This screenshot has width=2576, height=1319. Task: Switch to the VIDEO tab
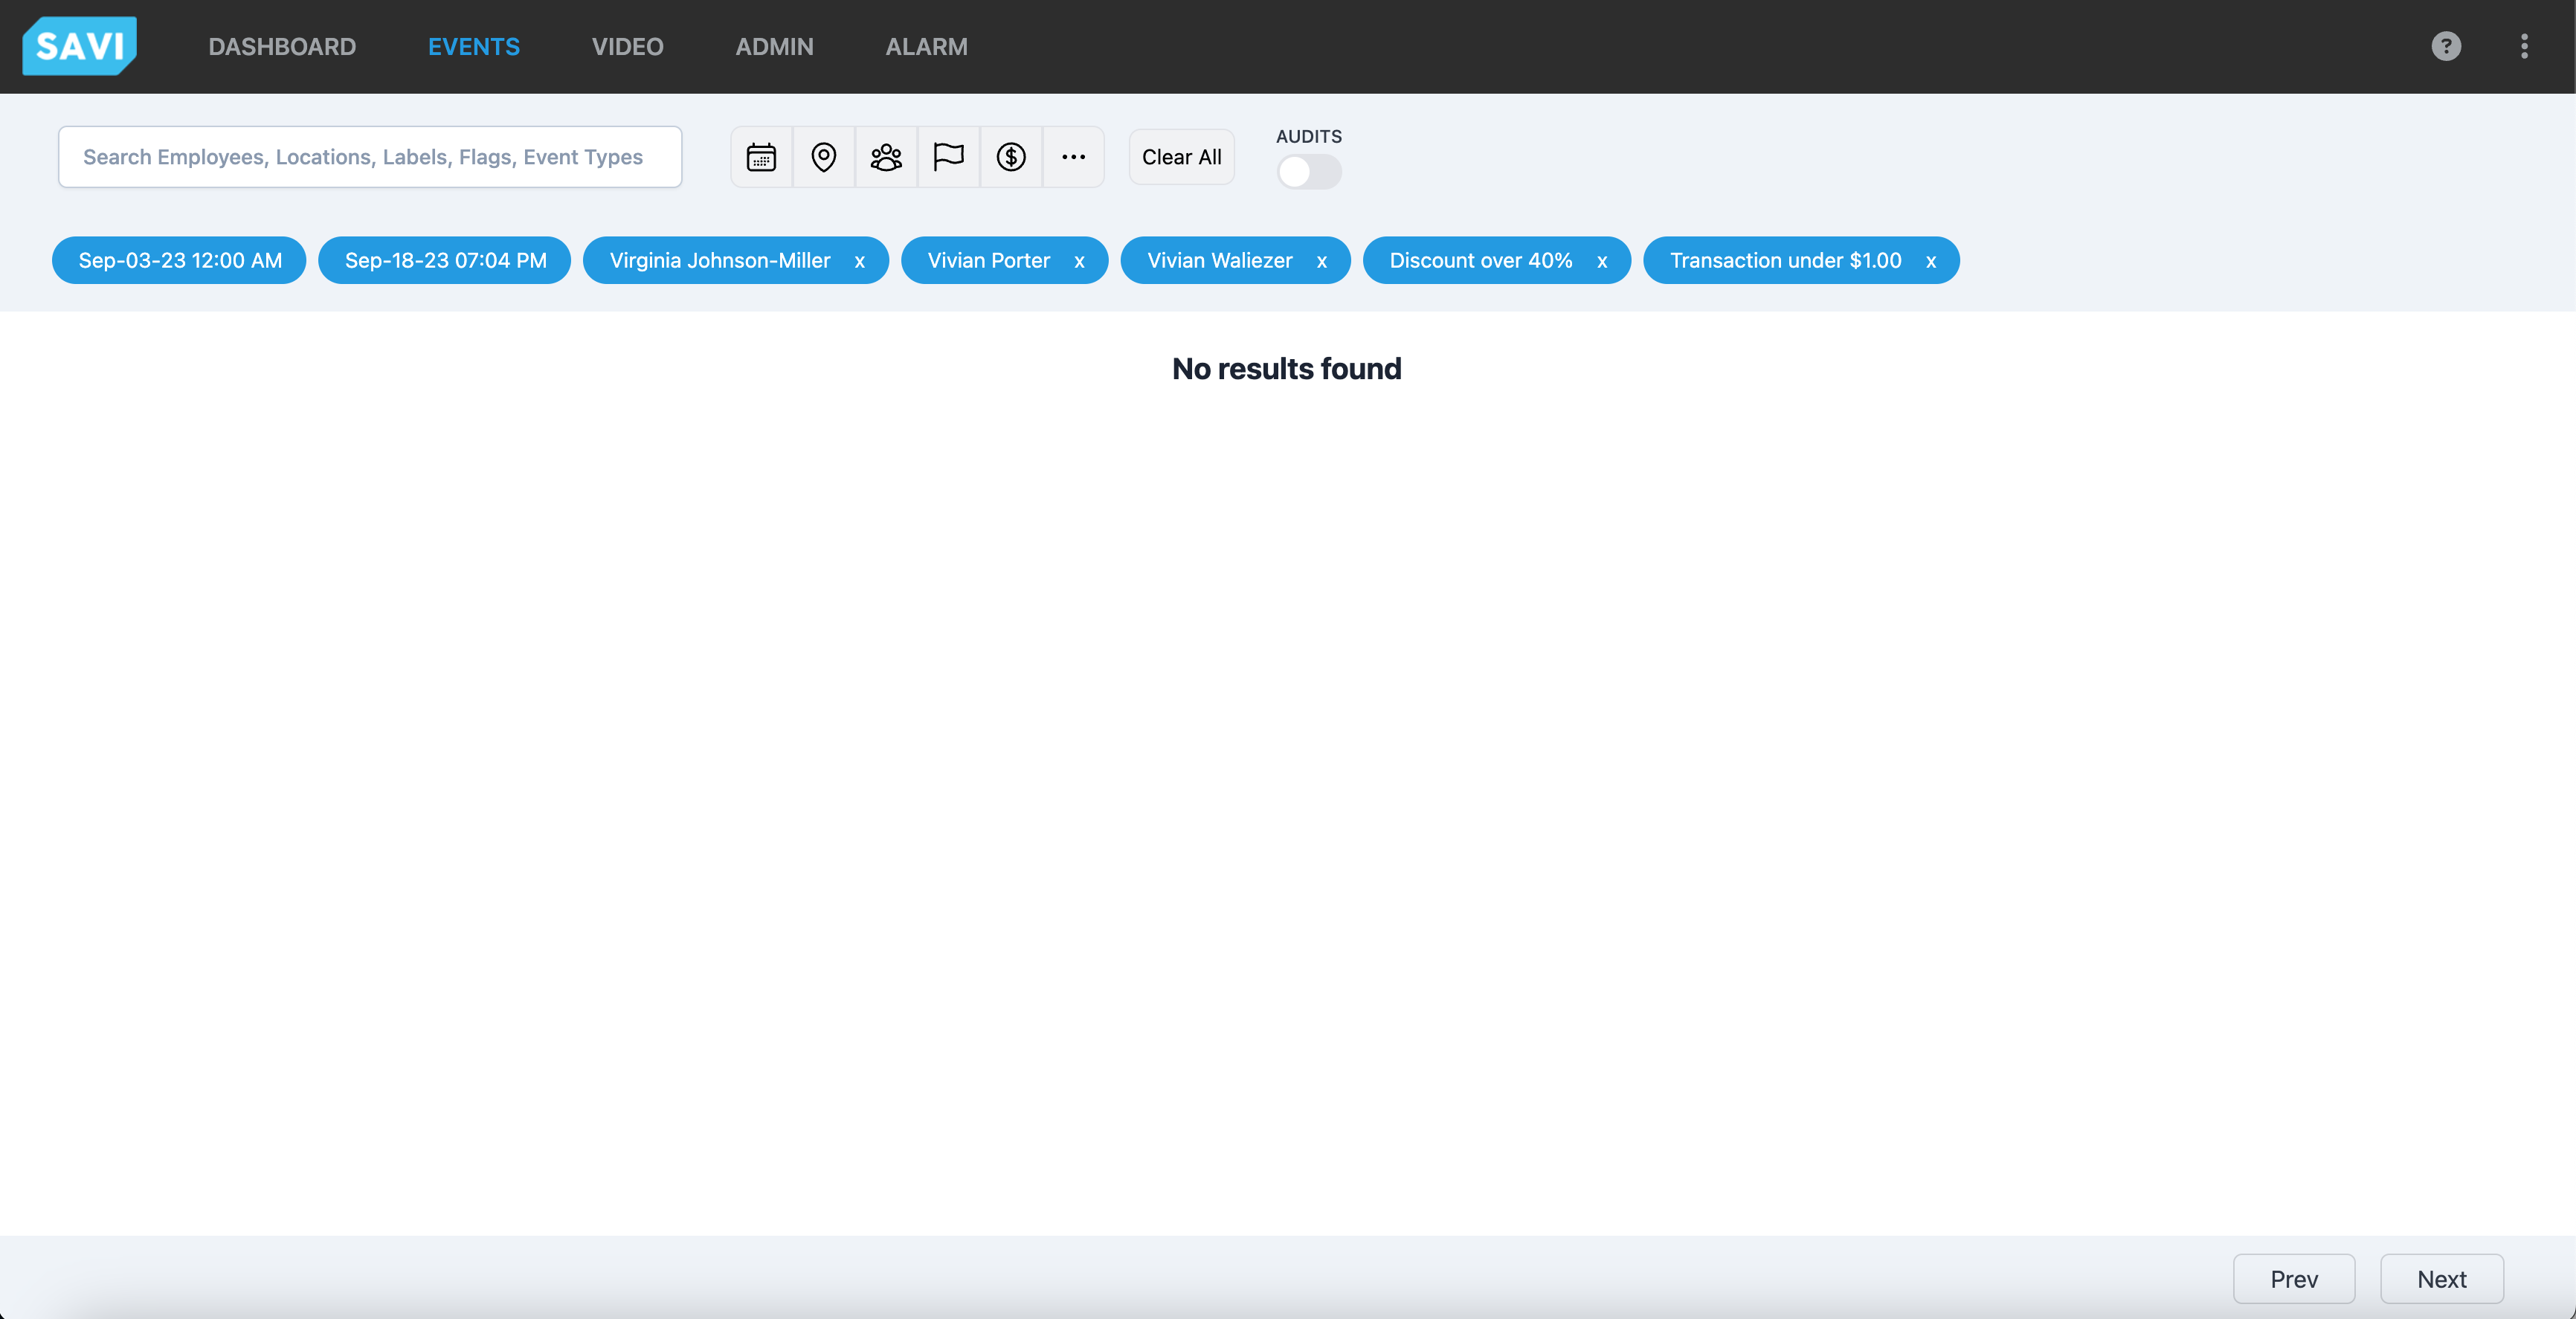[627, 46]
